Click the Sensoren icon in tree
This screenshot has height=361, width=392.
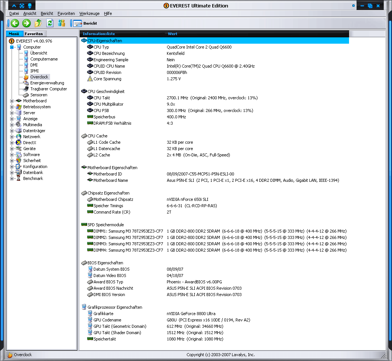pos(26,95)
